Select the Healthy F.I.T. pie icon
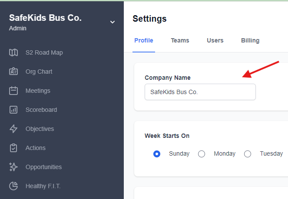Viewport: 288px width, 199px height. [13, 186]
